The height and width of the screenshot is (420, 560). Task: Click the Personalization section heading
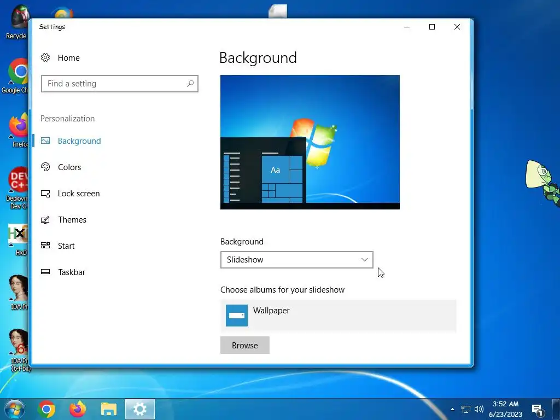(67, 119)
